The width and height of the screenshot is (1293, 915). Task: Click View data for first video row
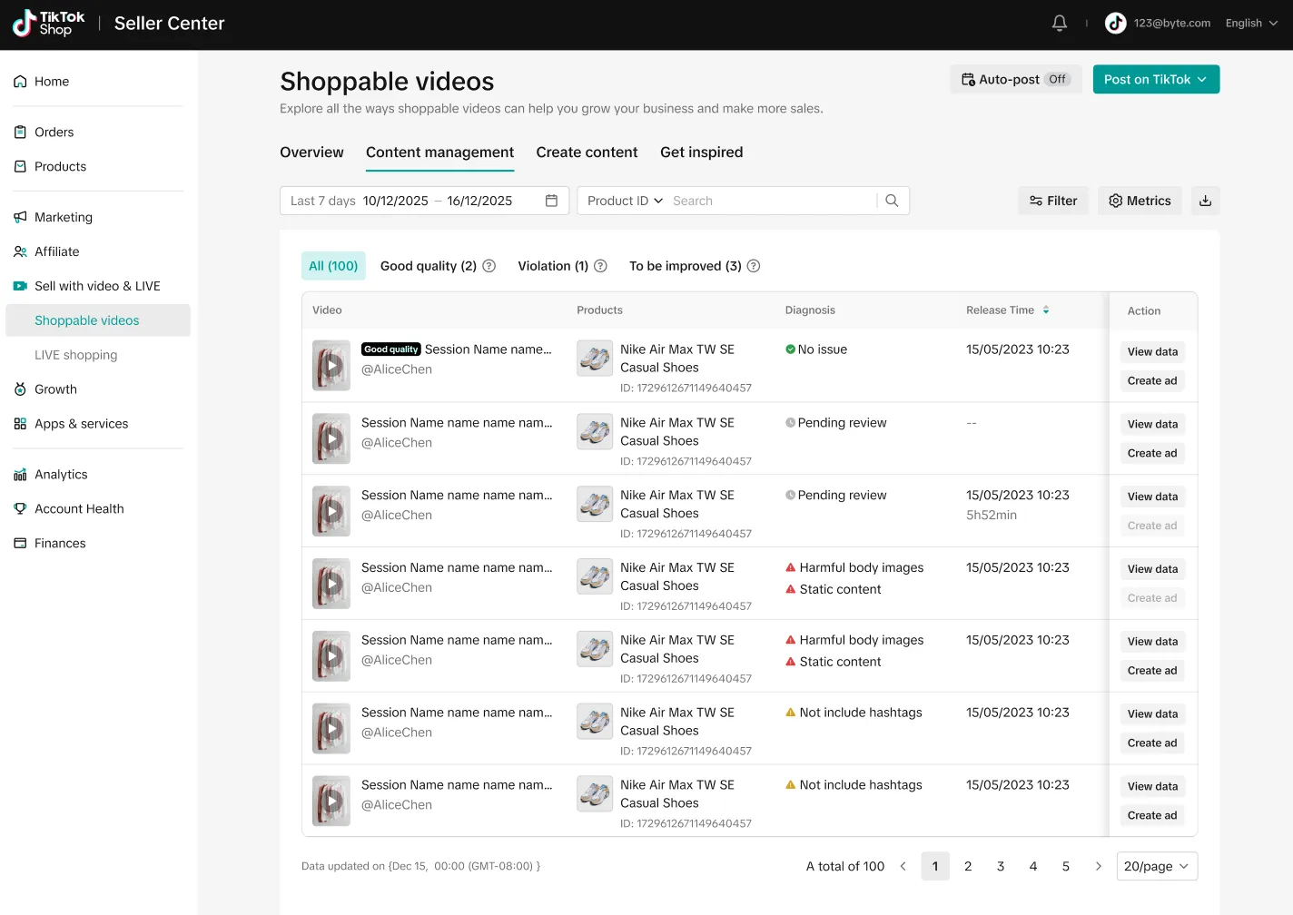[1152, 352]
